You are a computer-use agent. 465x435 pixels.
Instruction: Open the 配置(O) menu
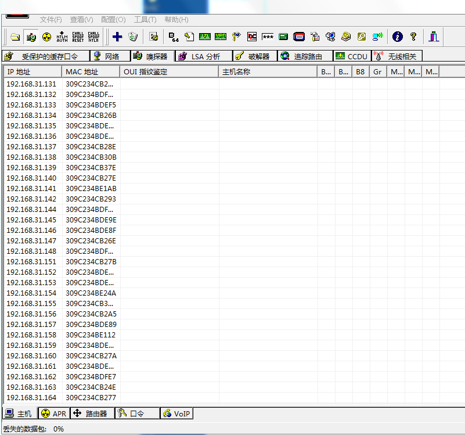[x=113, y=20]
